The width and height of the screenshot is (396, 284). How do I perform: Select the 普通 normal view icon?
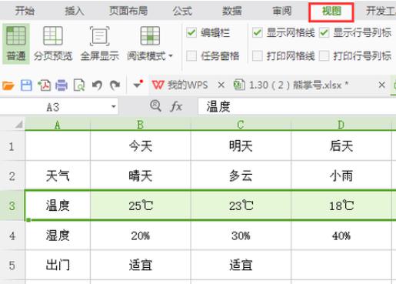[16, 43]
